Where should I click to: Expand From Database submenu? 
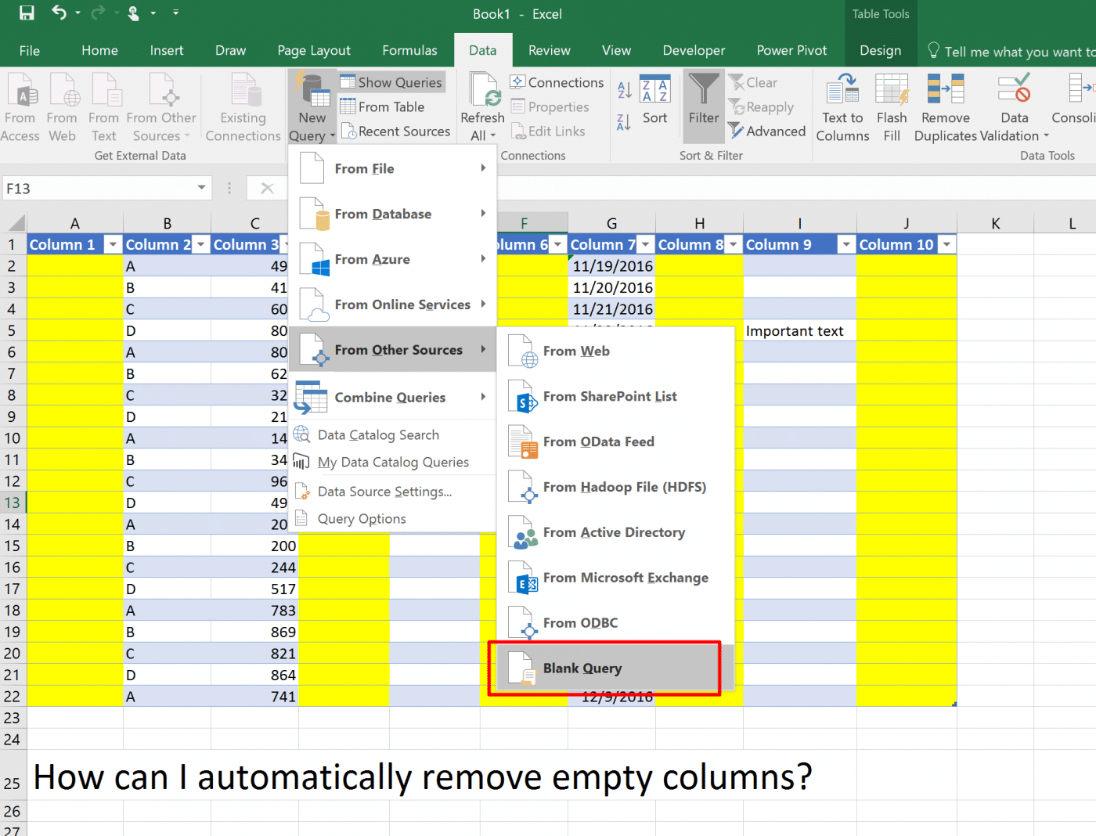[392, 214]
